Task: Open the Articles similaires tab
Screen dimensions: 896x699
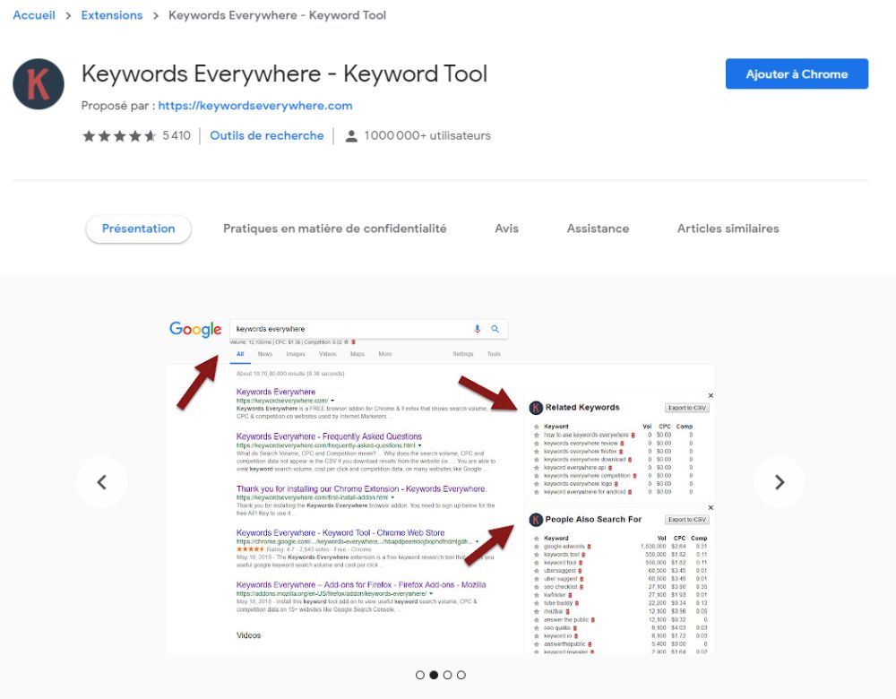Action: pyautogui.click(x=728, y=229)
